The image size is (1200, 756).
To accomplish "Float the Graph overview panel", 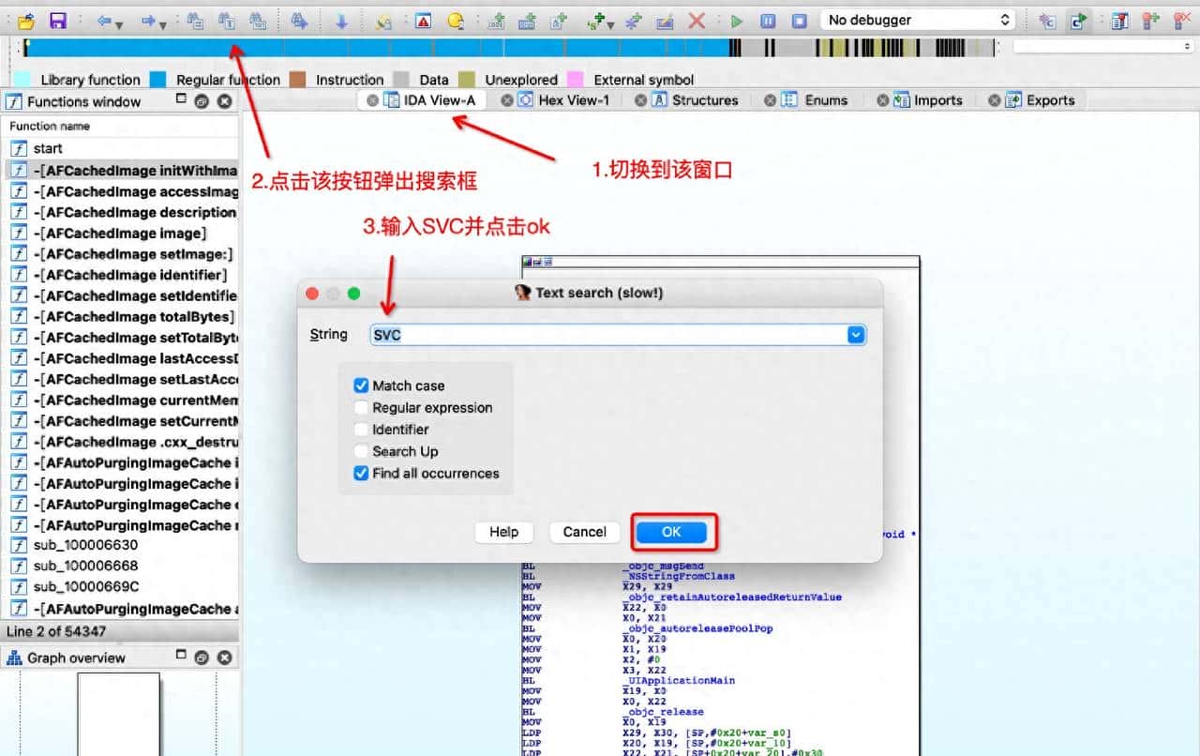I will pyautogui.click(x=200, y=657).
